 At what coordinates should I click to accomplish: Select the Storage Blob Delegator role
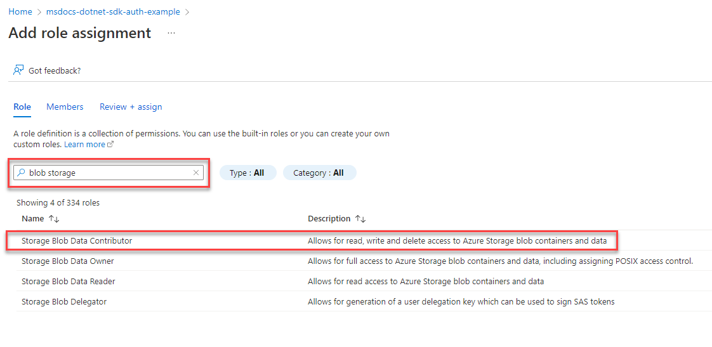click(x=64, y=301)
